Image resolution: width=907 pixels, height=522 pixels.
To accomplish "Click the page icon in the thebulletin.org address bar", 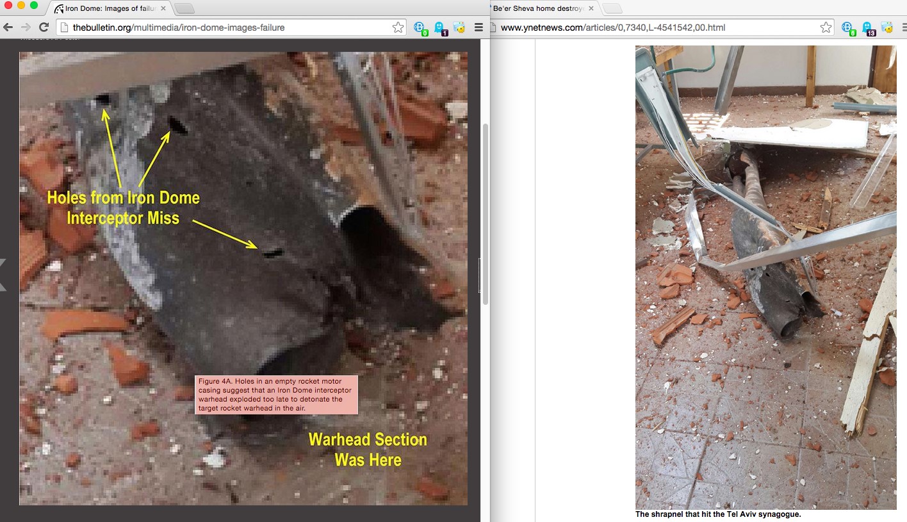I will point(64,28).
